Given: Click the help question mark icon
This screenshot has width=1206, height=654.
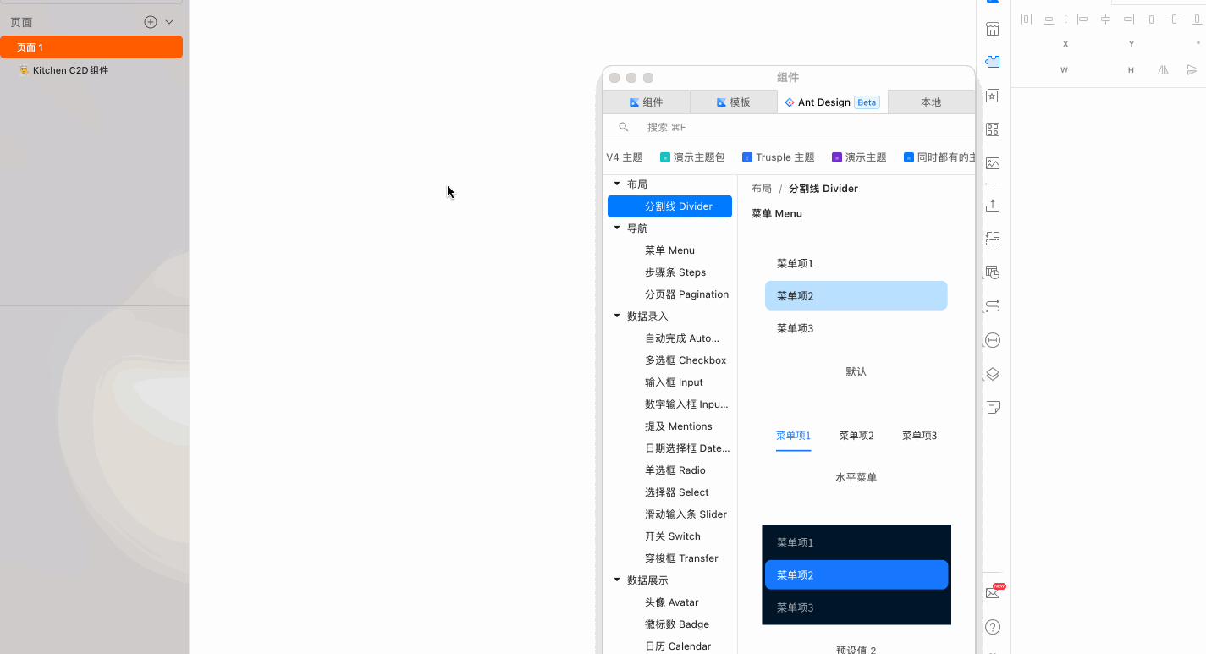Looking at the screenshot, I should [x=992, y=627].
